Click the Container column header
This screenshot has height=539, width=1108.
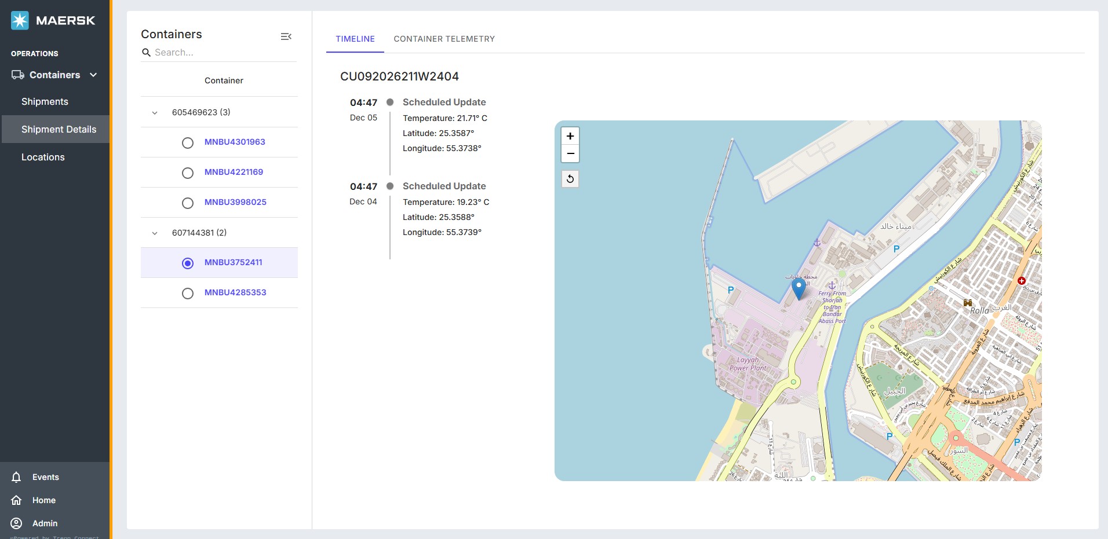coord(224,80)
